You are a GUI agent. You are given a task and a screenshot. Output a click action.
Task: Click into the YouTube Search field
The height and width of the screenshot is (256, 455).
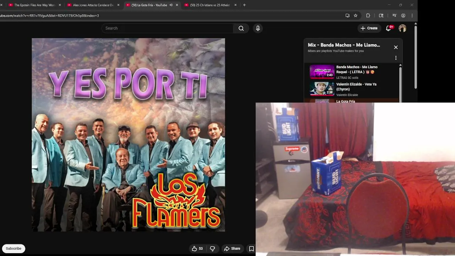click(167, 28)
